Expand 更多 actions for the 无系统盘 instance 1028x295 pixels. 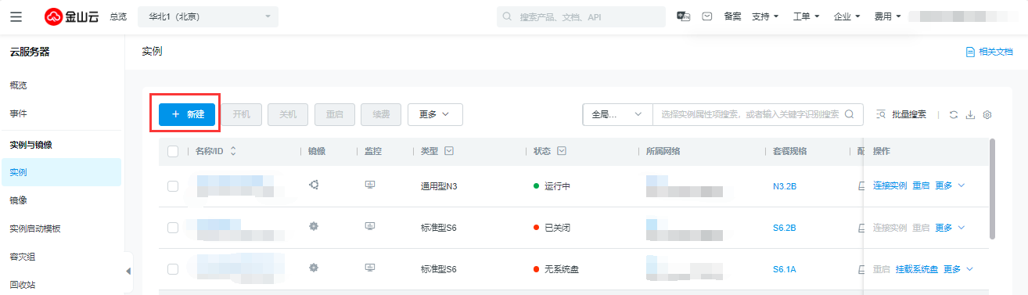click(958, 268)
